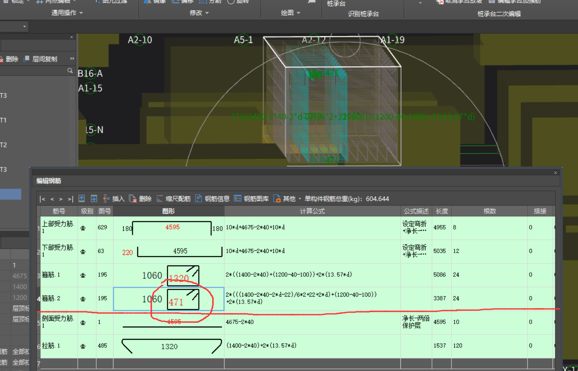Click the move row down arrow icon

(x=94, y=199)
